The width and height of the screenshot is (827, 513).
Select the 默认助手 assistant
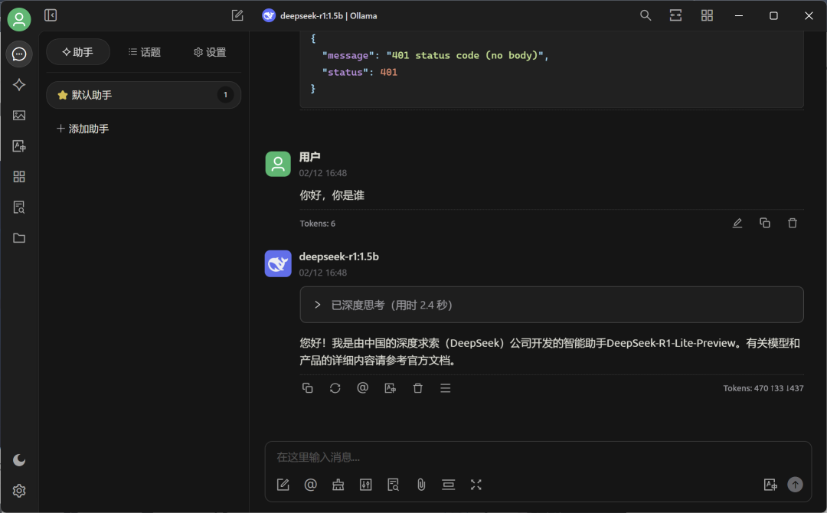143,95
